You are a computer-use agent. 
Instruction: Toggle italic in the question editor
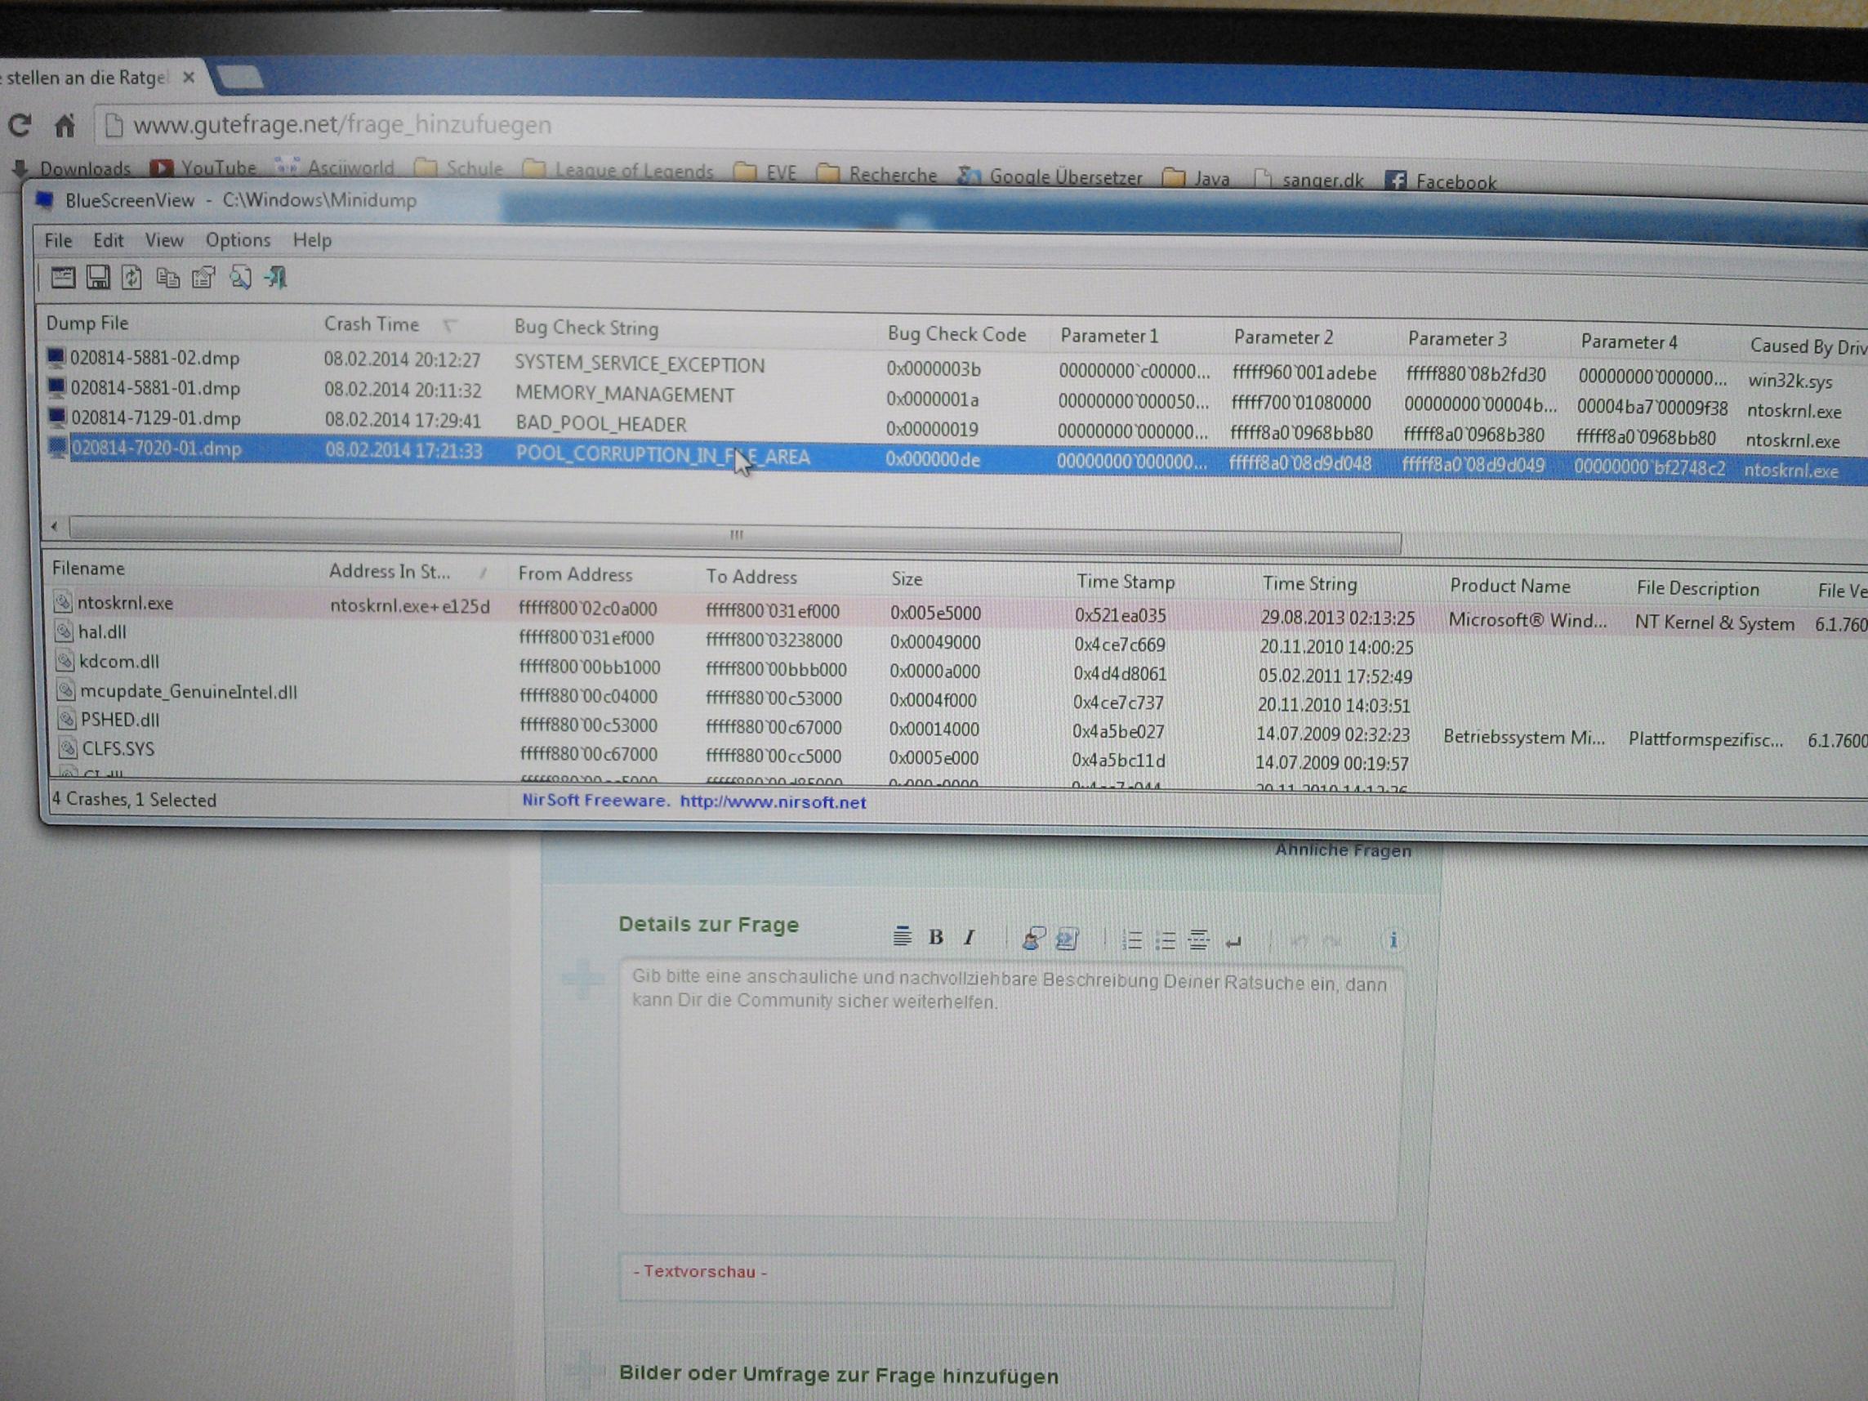pos(970,937)
